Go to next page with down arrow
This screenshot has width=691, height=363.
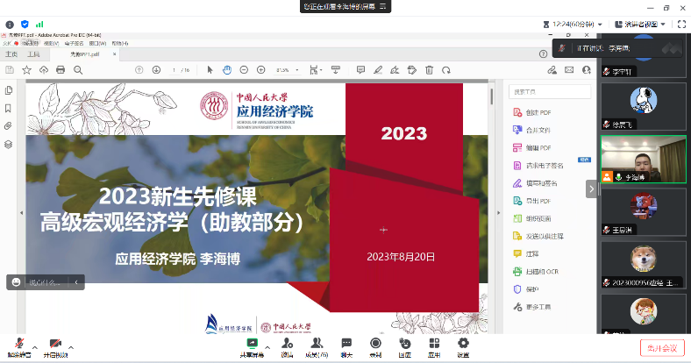[x=155, y=69]
